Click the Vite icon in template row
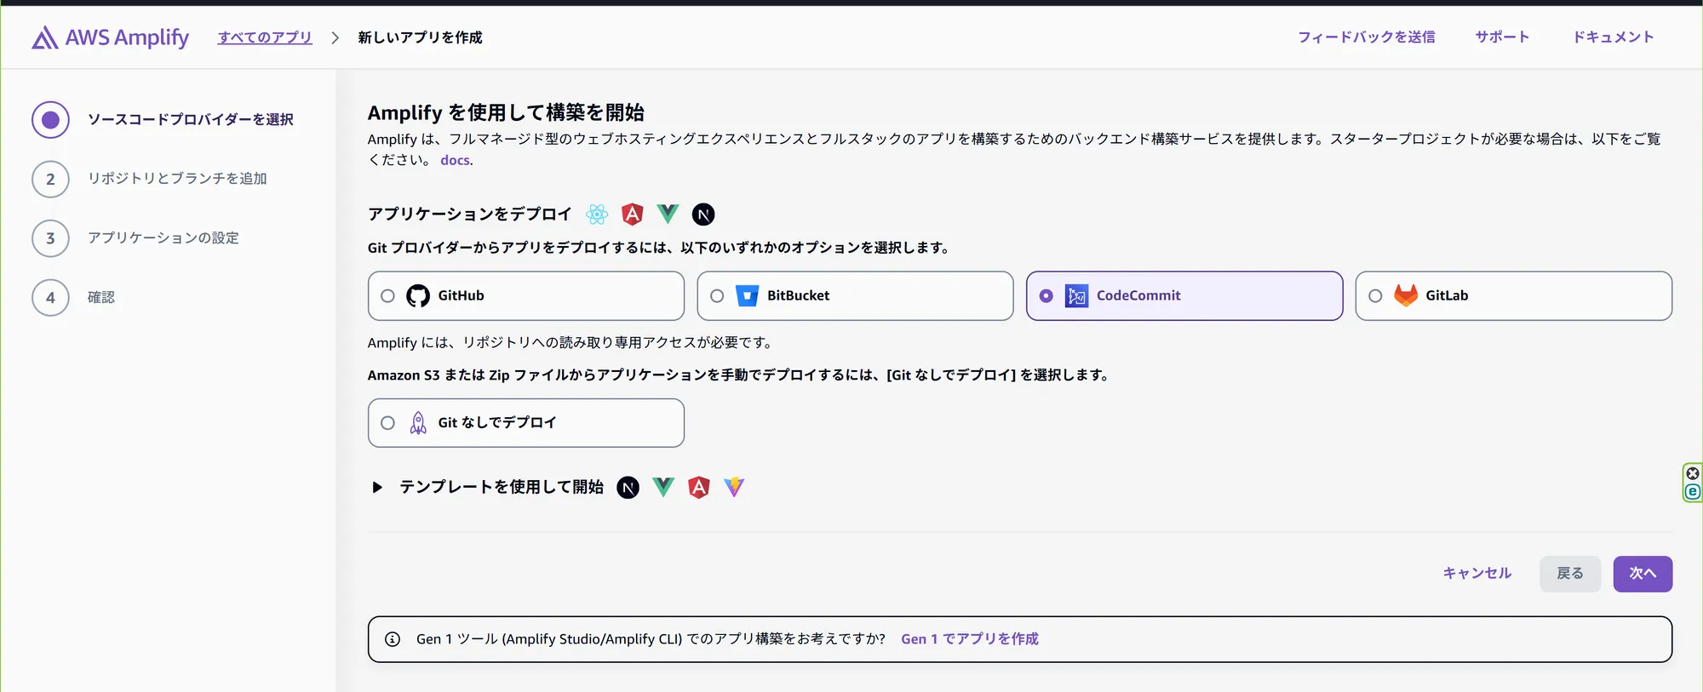This screenshot has height=692, width=1703. pos(734,487)
